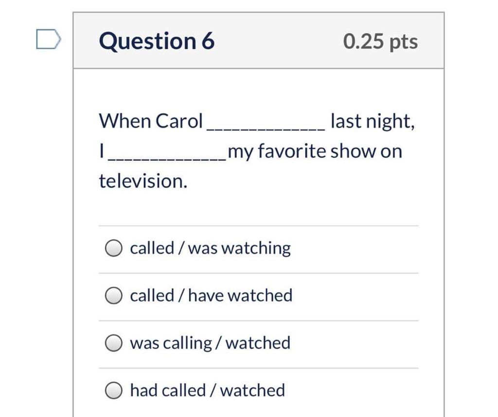This screenshot has height=417, width=498.
Task: Click the "Question 6" heading
Action: pos(157,41)
